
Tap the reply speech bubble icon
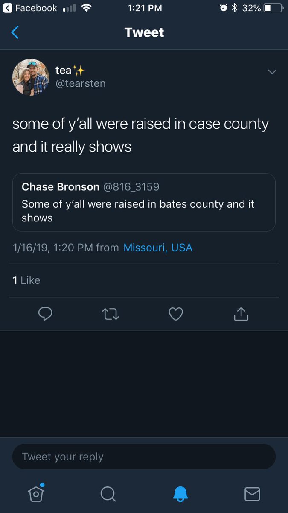point(45,314)
